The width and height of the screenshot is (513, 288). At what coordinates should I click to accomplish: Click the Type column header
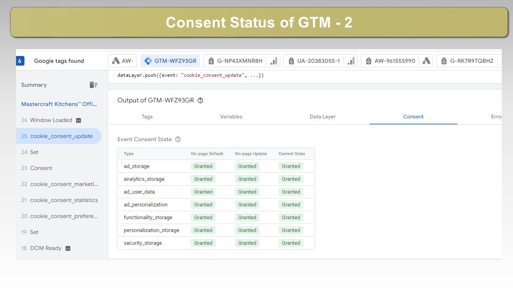pyautogui.click(x=129, y=154)
